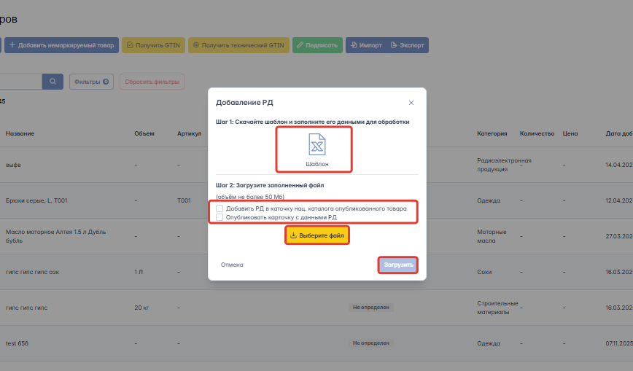Click the T001 article cell

click(x=184, y=200)
